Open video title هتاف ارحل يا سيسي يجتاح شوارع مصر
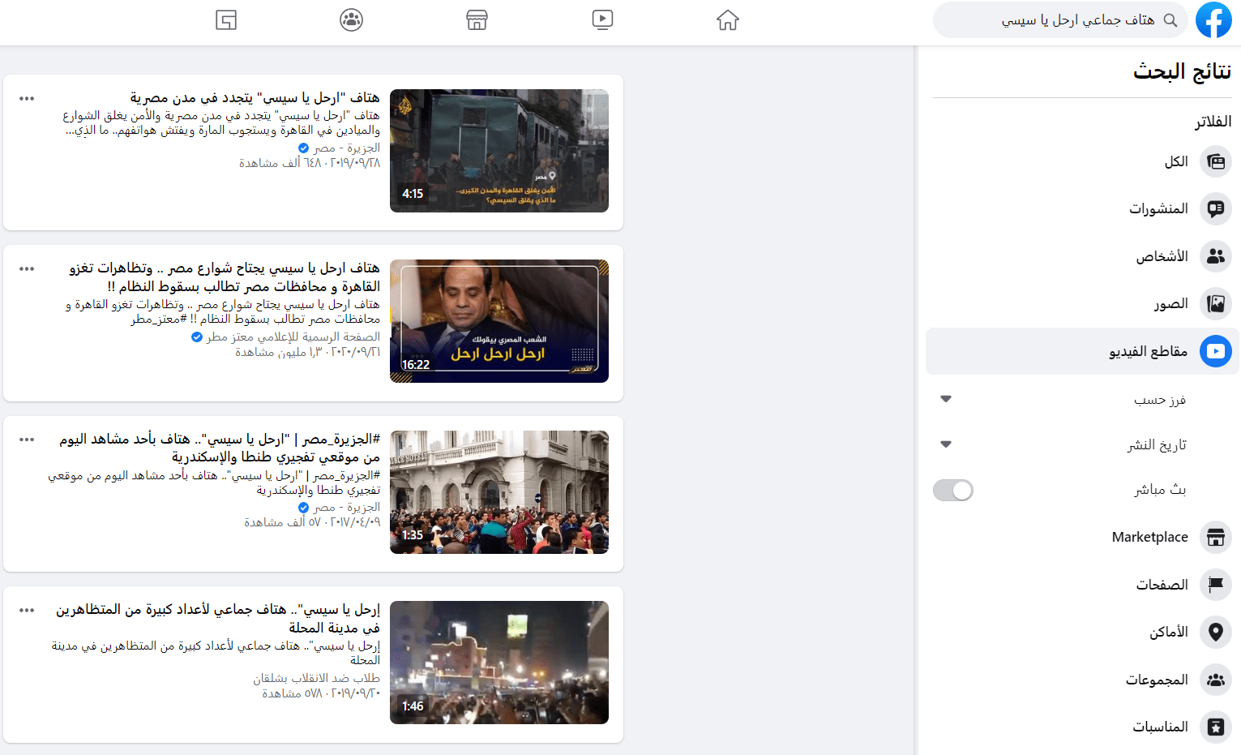 225,277
